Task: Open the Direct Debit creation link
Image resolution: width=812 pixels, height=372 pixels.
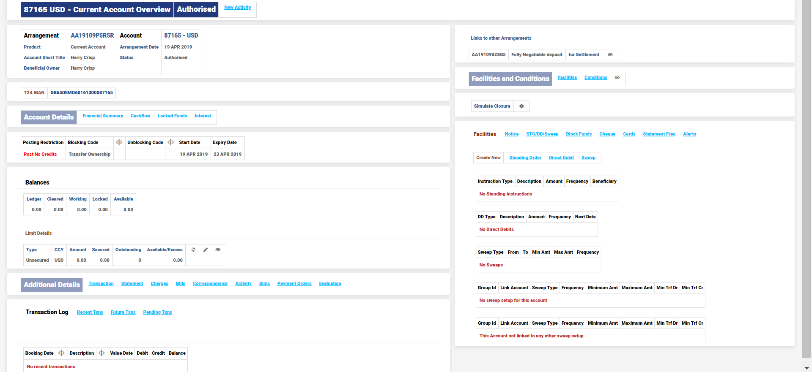Action: [x=561, y=157]
